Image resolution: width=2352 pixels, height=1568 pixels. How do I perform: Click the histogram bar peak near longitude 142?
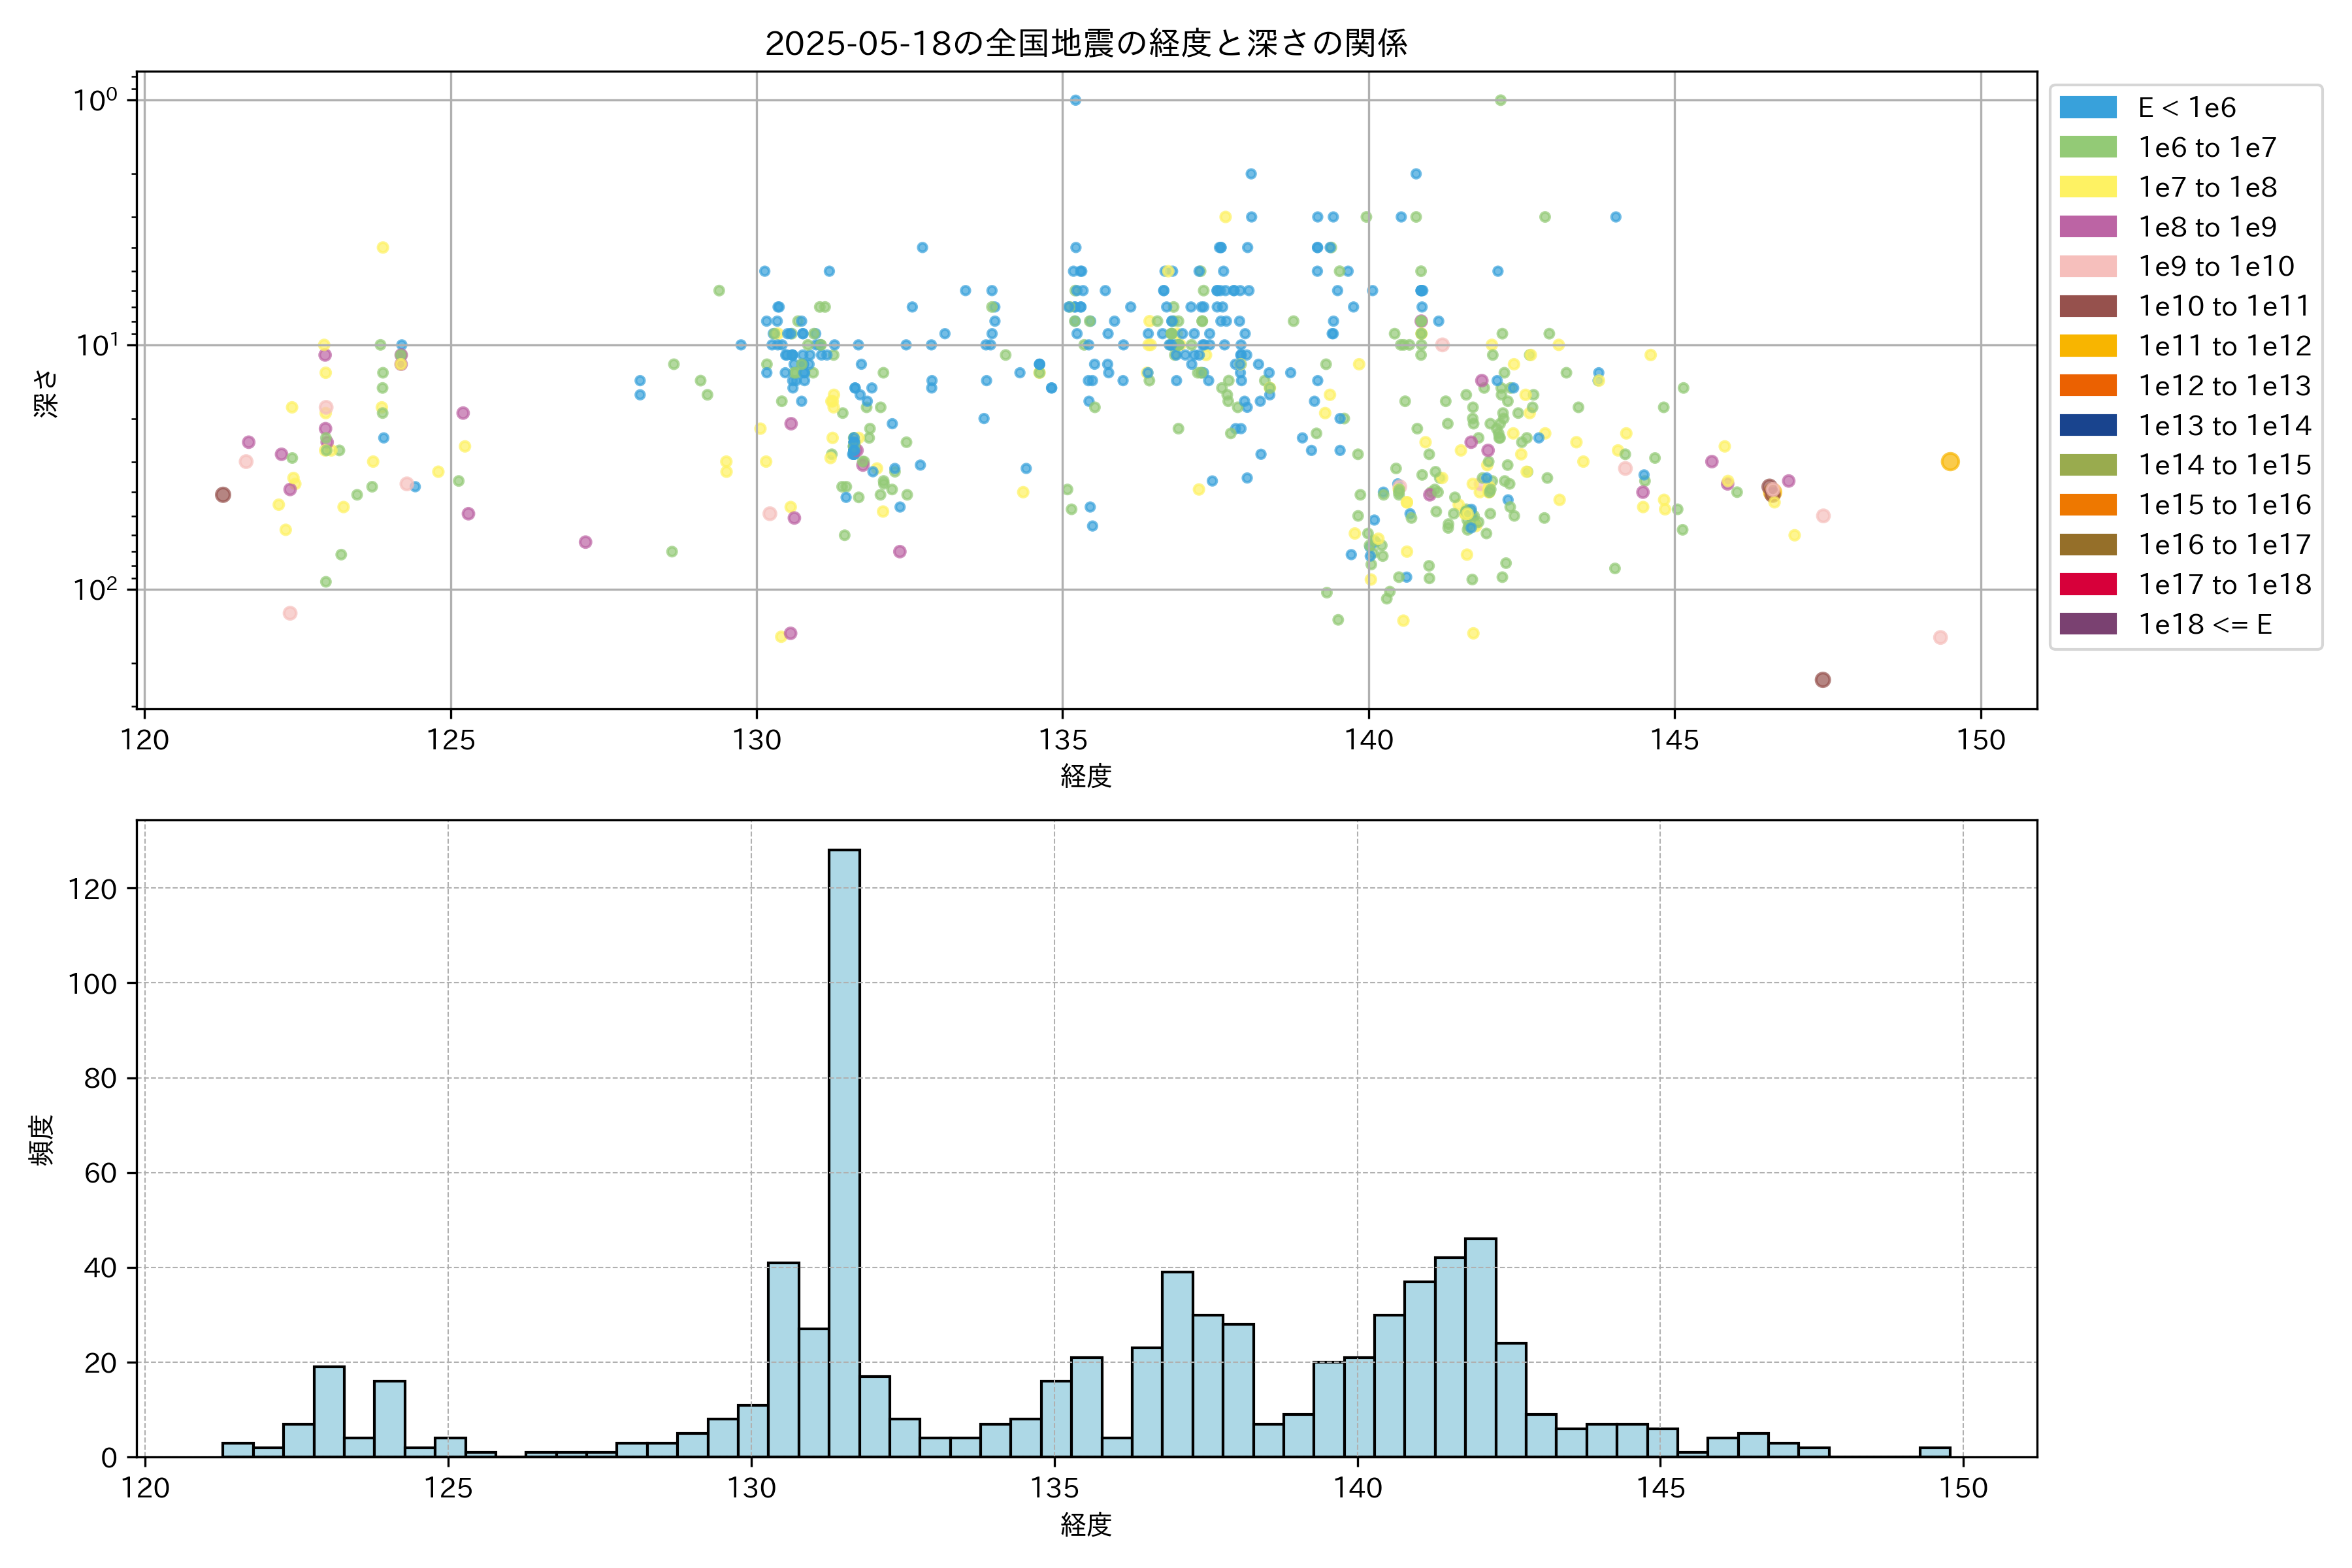pyautogui.click(x=1480, y=1345)
